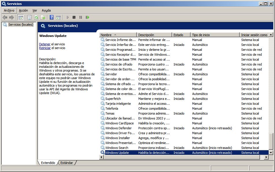
Task: Click the Refresh toolbar icon
Action: click(x=36, y=17)
